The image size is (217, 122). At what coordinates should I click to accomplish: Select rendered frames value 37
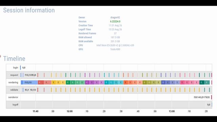tap(115, 33)
